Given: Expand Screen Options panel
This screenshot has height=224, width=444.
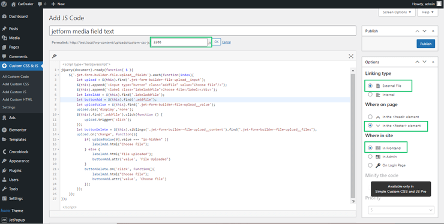Looking at the screenshot, I should pos(397,13).
